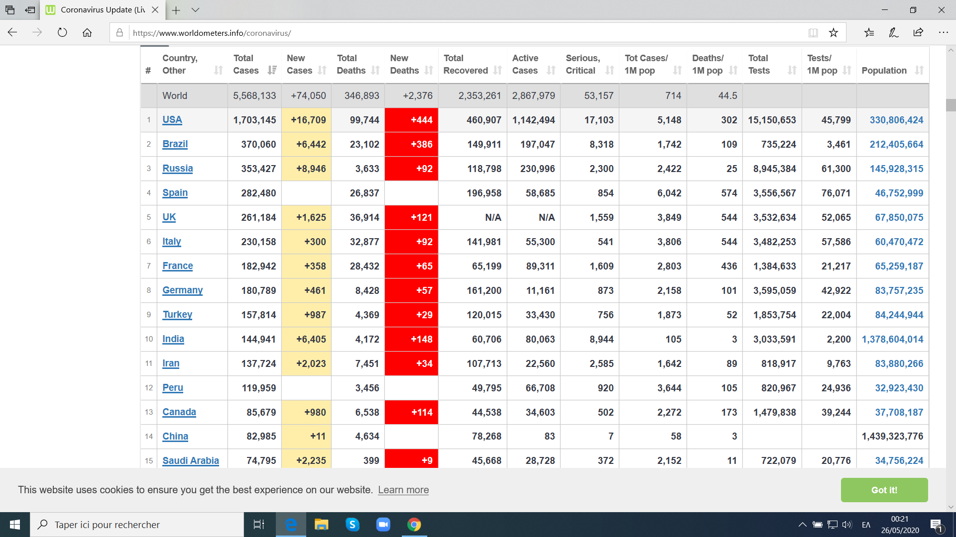Open the Canada country link
Viewport: 956px width, 537px height.
[179, 412]
